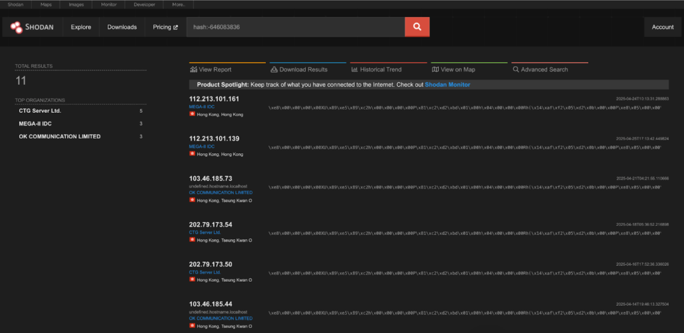Click timestamp 2025-04-14T19:46:13
Viewport: 684px width, 333px height.
pos(643,304)
